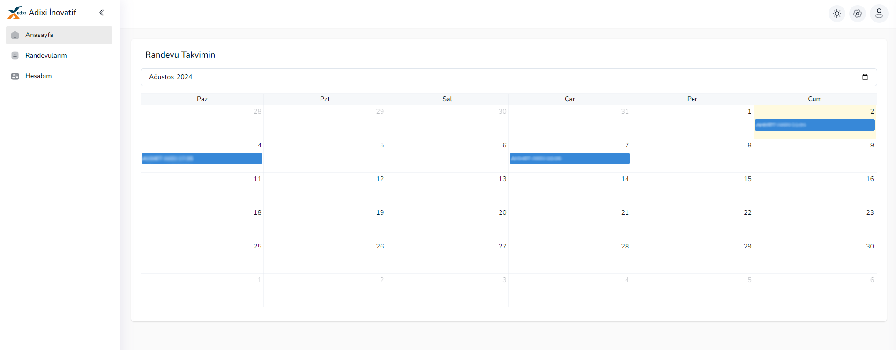Click the Anasayfa home icon
Viewport: 896px width, 350px height.
coord(15,35)
